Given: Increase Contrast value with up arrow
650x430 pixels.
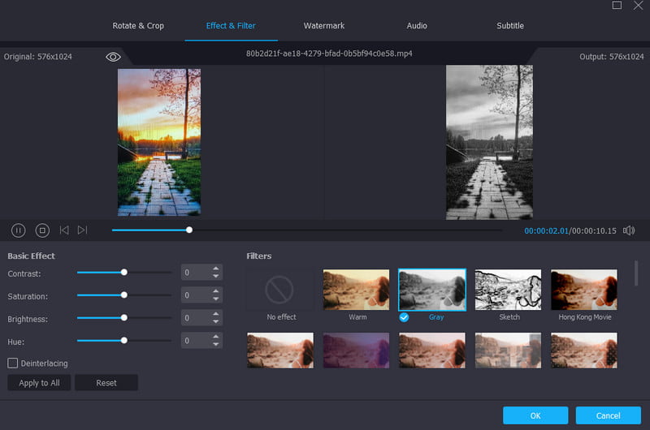Looking at the screenshot, I should click(215, 269).
